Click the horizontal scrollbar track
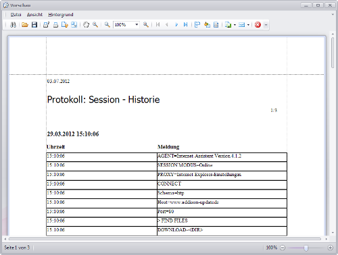 [x=165, y=239]
